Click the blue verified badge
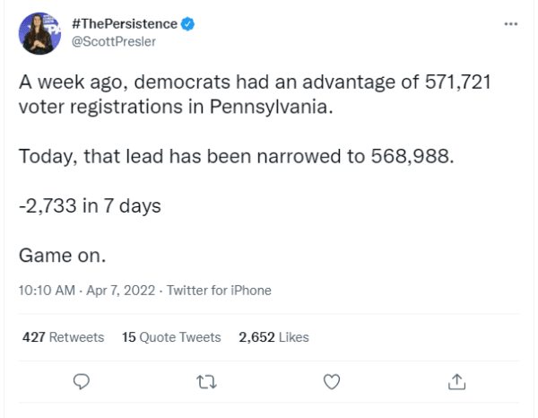 (x=187, y=24)
